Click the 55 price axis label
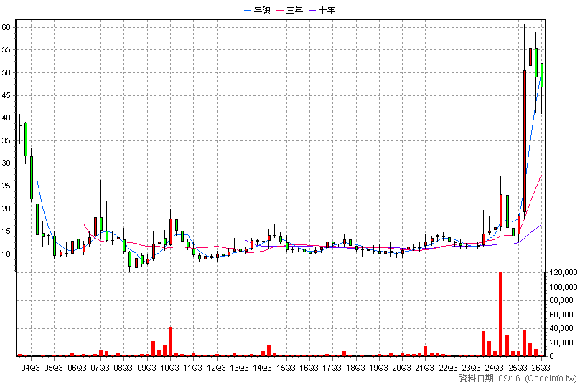The image size is (580, 387). (x=6, y=50)
